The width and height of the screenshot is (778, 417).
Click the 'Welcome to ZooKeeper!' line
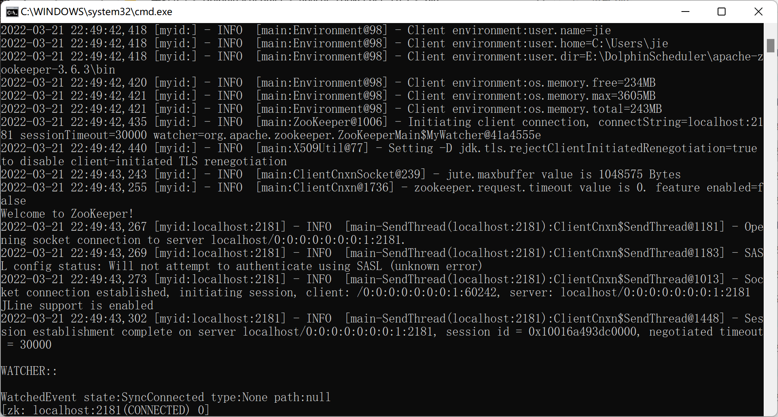point(67,214)
